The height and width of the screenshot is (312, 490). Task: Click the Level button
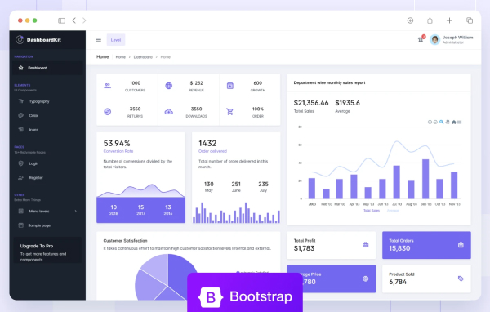pos(116,40)
